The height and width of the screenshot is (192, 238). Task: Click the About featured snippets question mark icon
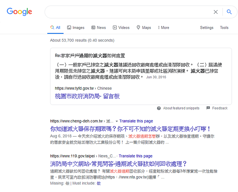point(159,108)
